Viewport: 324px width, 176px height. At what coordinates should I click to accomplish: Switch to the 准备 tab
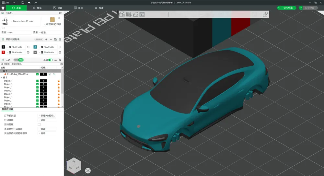click(16, 8)
